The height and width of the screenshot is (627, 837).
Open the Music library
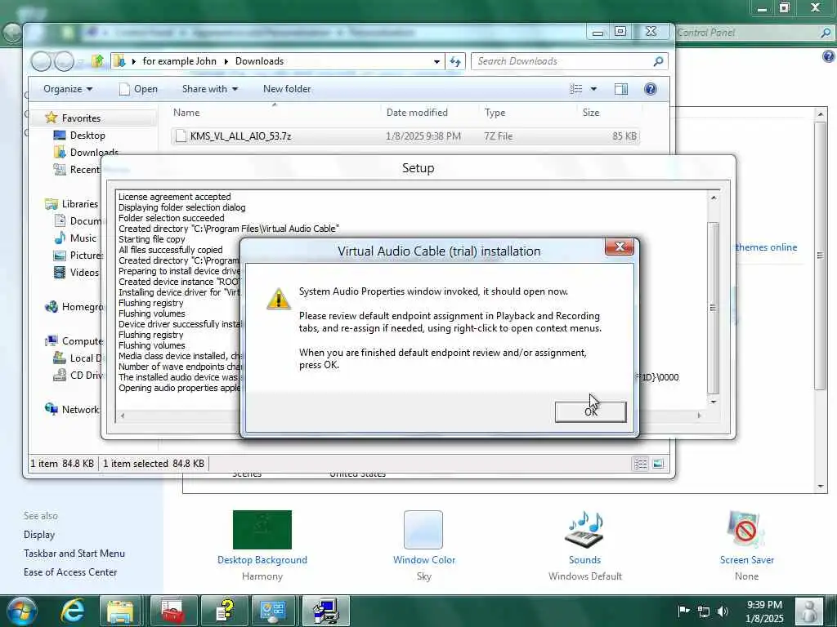point(83,238)
